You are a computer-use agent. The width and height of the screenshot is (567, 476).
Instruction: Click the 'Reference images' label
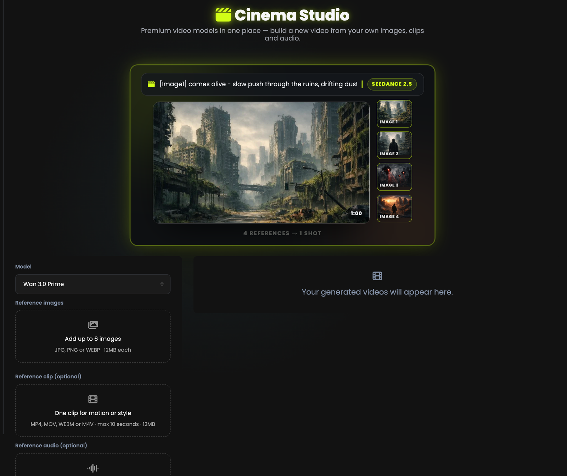(39, 303)
